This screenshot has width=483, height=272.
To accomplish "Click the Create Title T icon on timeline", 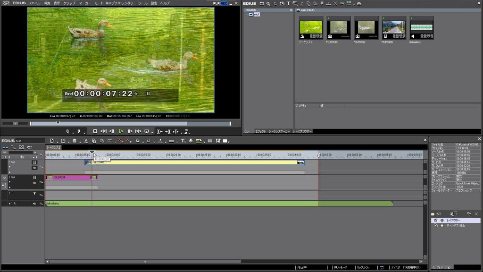I will tap(183, 141).
